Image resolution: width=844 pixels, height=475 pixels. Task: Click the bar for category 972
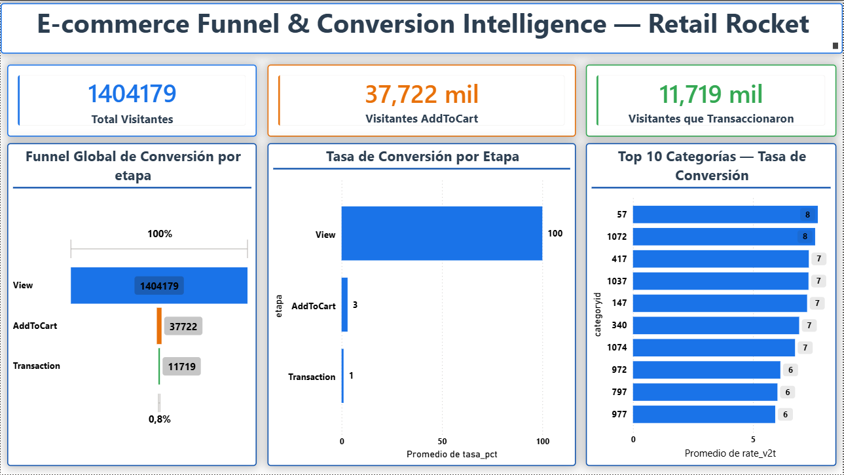[706, 370]
